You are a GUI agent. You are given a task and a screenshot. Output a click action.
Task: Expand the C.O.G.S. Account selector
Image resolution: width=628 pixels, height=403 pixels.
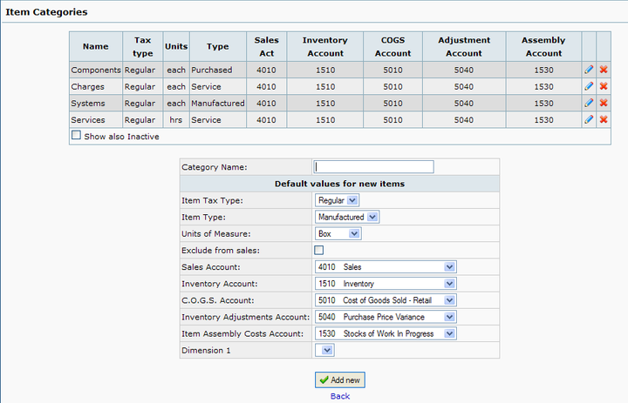point(386,300)
